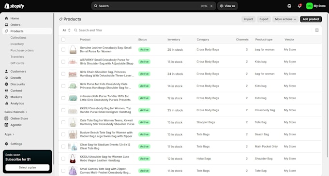Check the Genuine Leather Crossbody Bag row
The width and height of the screenshot is (329, 176).
[x=63, y=50]
